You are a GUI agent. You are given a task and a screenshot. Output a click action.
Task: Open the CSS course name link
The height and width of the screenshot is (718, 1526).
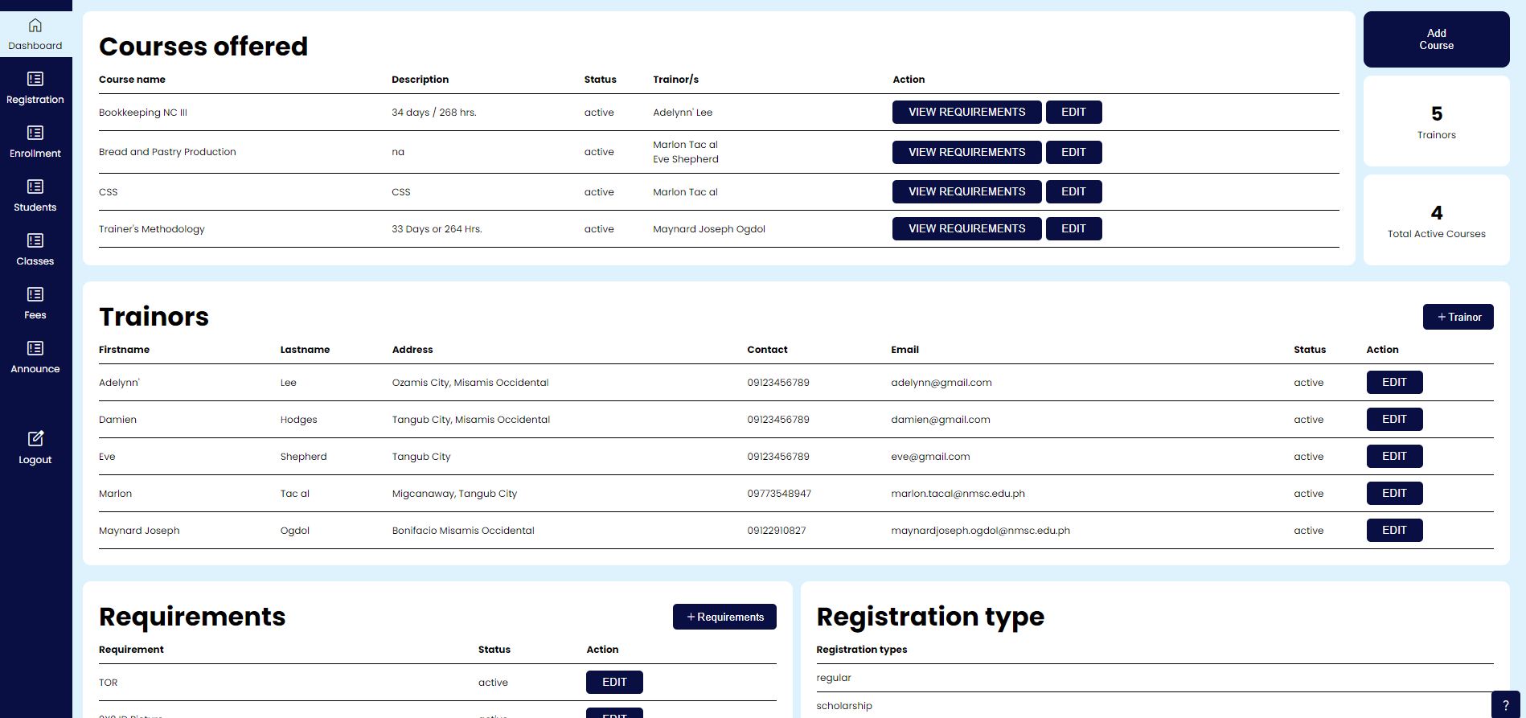(x=109, y=192)
